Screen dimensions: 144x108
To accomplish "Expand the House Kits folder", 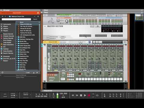I will tap(16, 63).
